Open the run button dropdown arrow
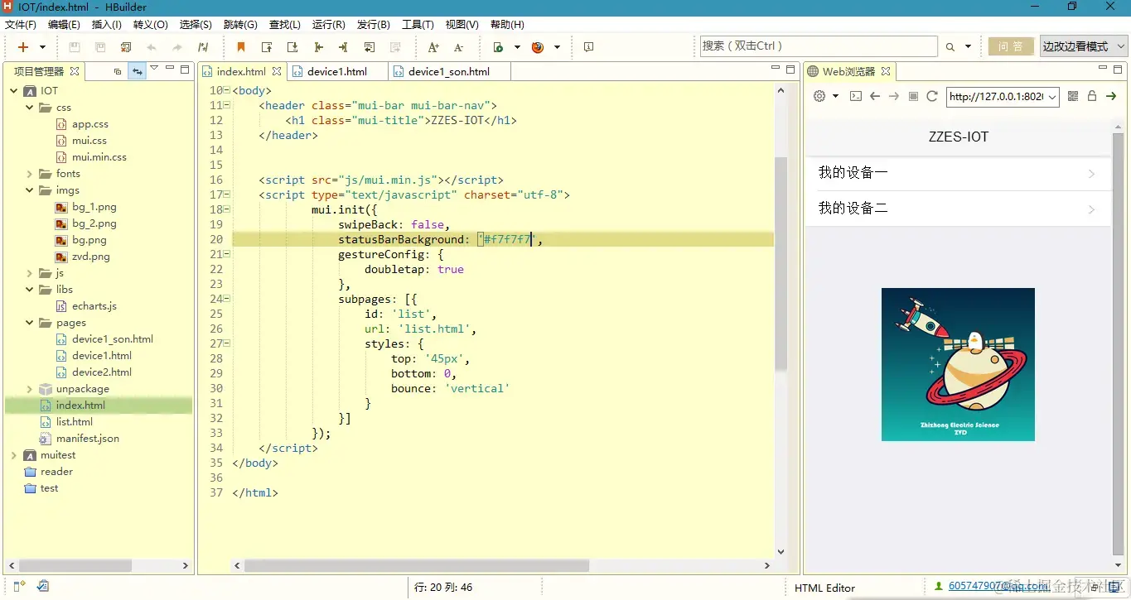The width and height of the screenshot is (1131, 600). click(x=517, y=47)
